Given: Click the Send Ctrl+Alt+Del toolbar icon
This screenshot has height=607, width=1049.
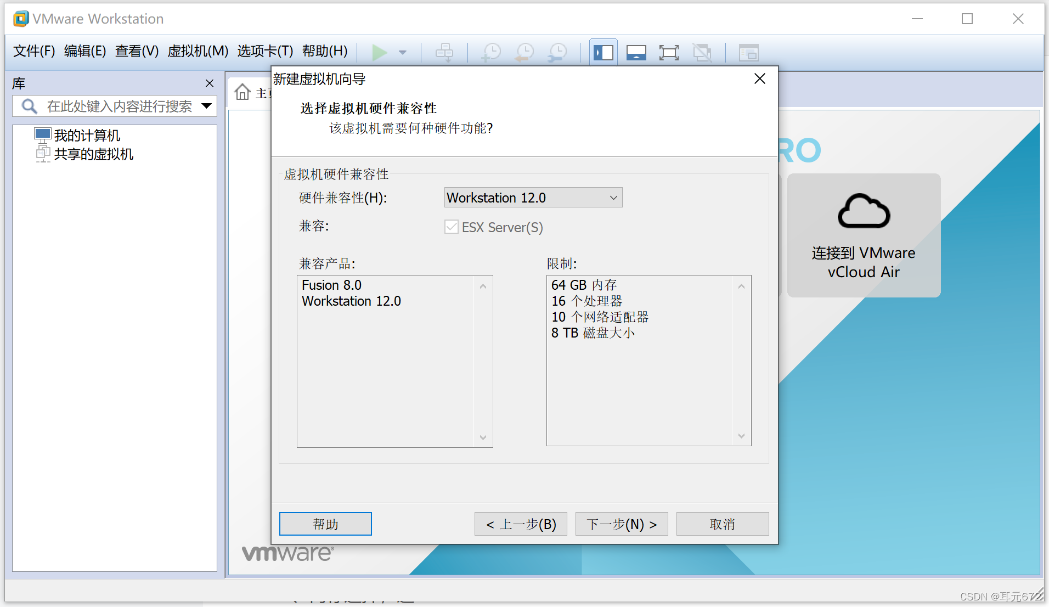Looking at the screenshot, I should click(x=444, y=53).
